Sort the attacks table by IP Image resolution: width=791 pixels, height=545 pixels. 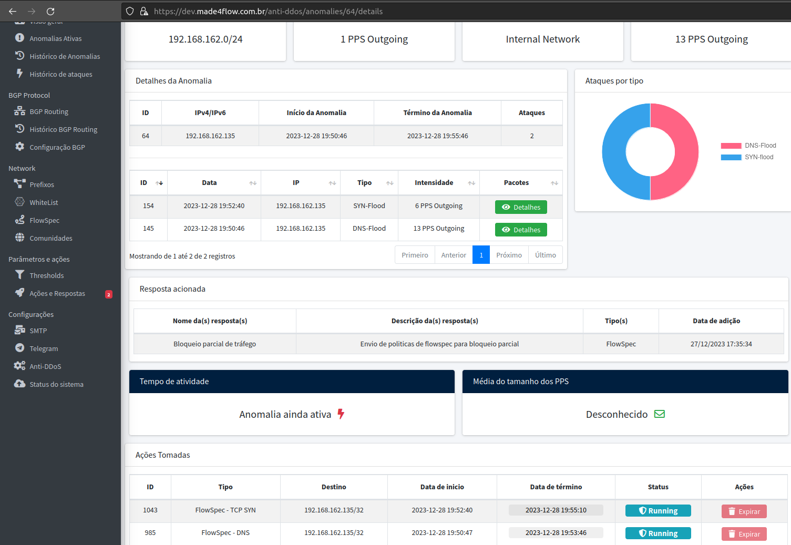[x=301, y=183]
